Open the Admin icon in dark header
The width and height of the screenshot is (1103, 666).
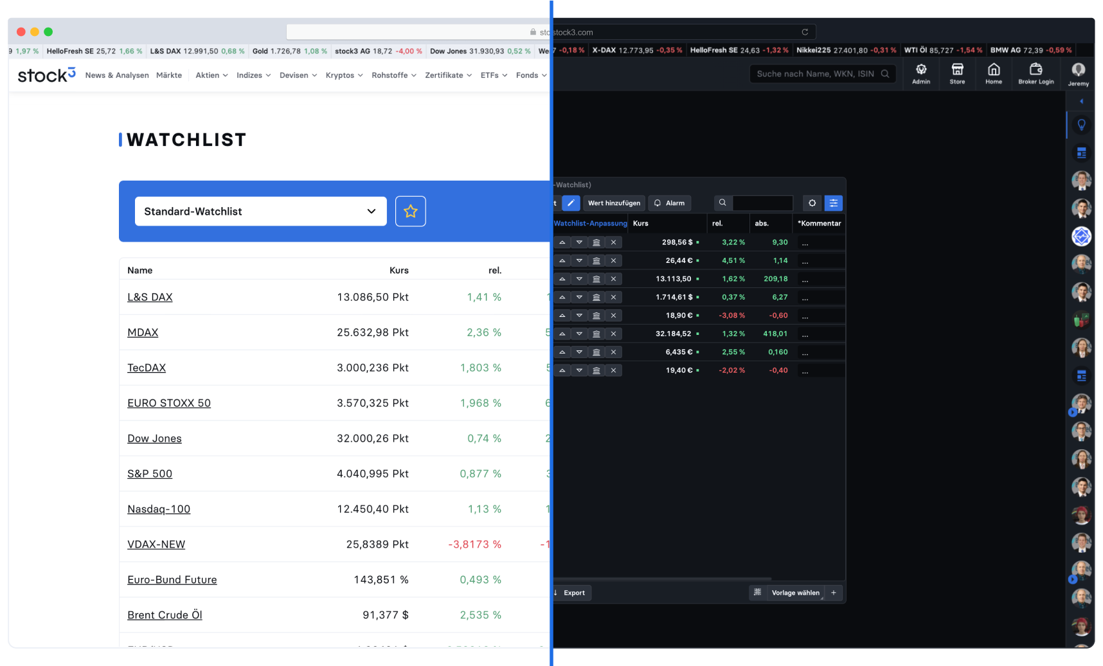pos(921,73)
